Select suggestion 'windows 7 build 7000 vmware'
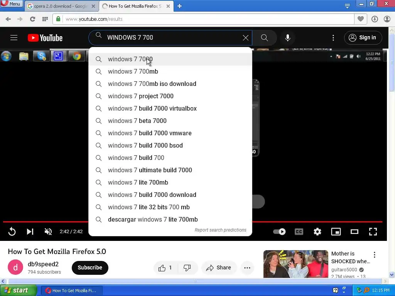 [x=170, y=133]
